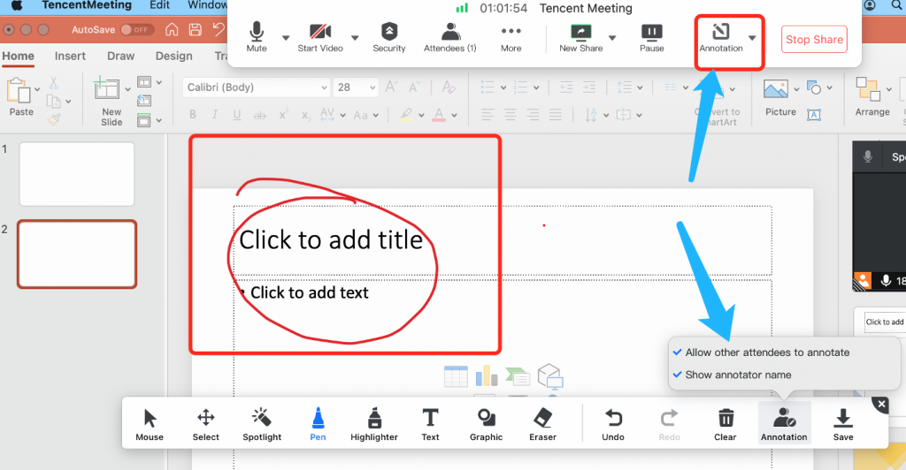Screen dimensions: 906x470
Task: Switch to the Insert ribbon tab
Action: pos(70,57)
